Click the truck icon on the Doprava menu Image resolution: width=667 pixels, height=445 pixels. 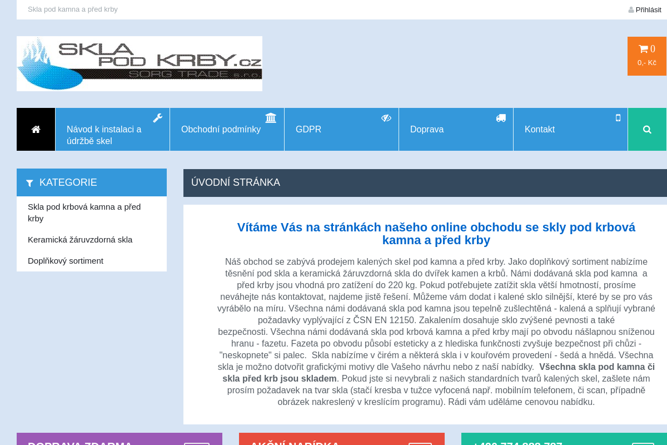click(x=500, y=118)
